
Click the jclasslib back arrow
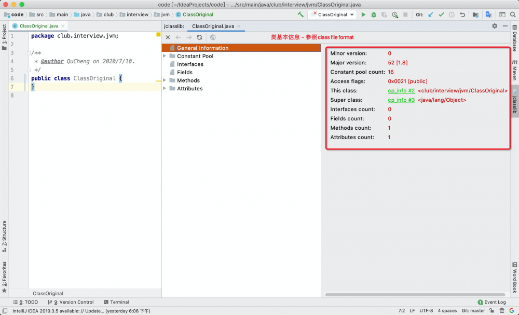(x=179, y=37)
